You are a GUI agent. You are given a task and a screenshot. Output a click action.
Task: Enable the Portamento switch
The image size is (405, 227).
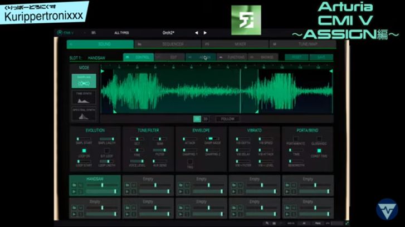click(x=296, y=139)
